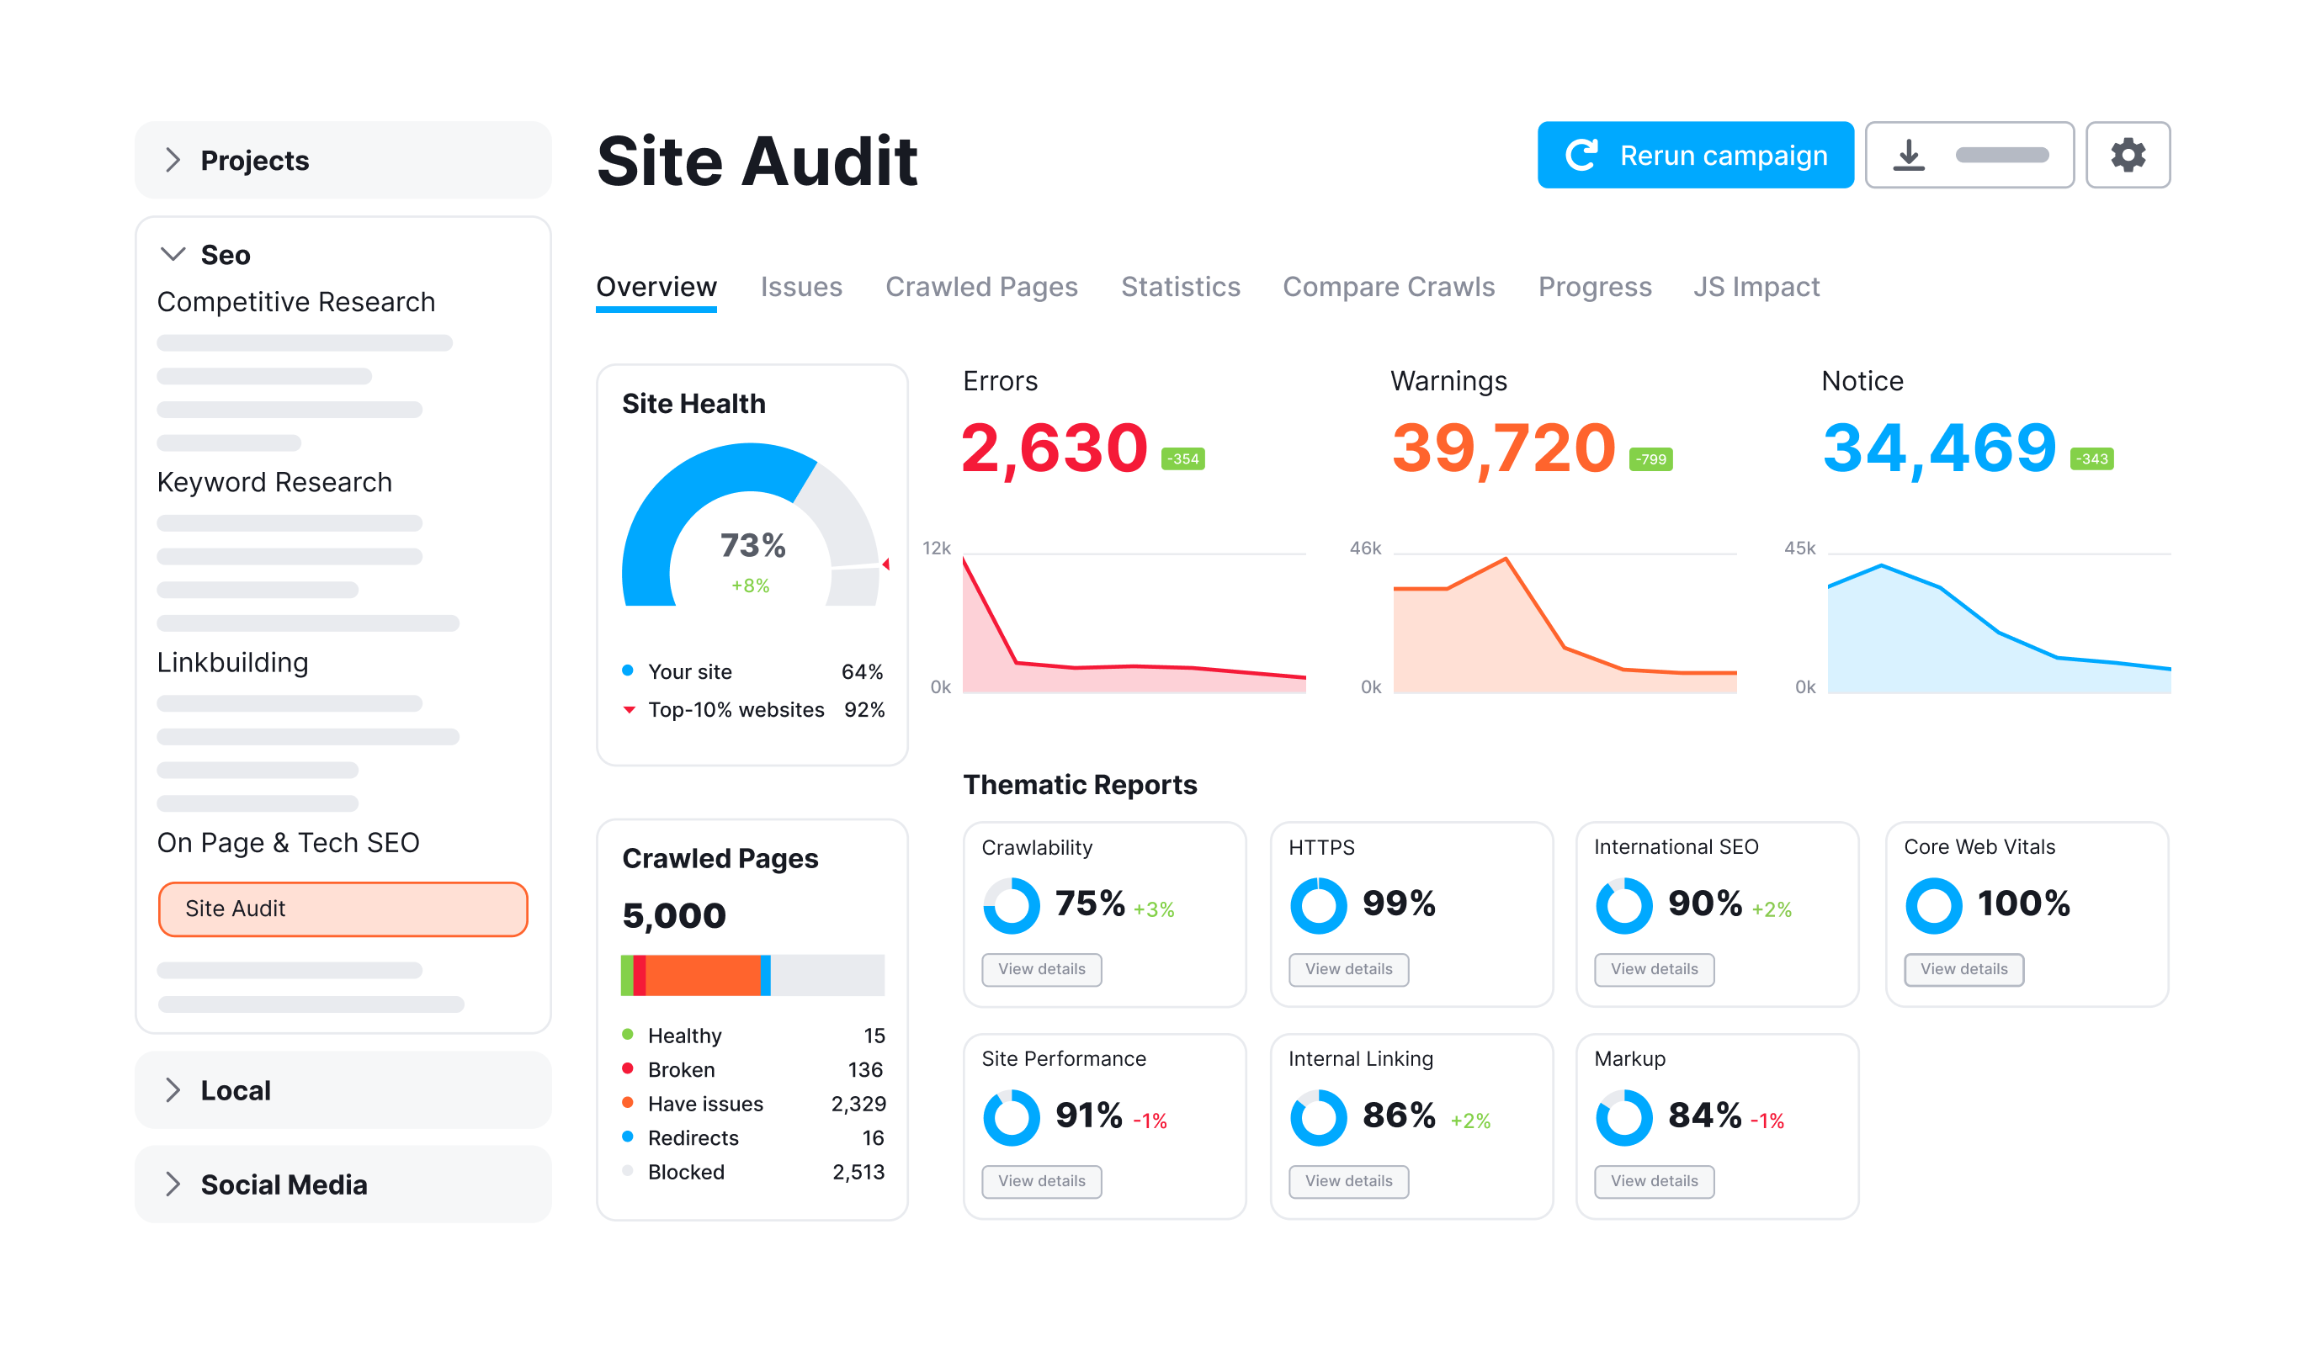The image size is (2306, 1346).
Task: Switch to the Issues tab
Action: click(800, 287)
